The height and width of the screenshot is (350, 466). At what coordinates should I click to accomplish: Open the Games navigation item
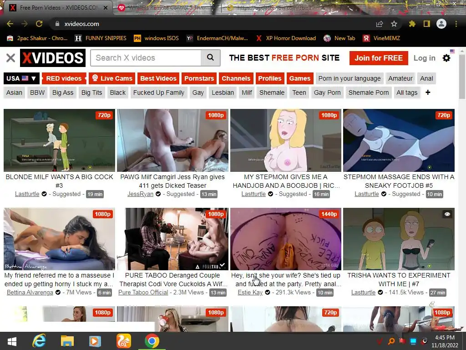(299, 78)
